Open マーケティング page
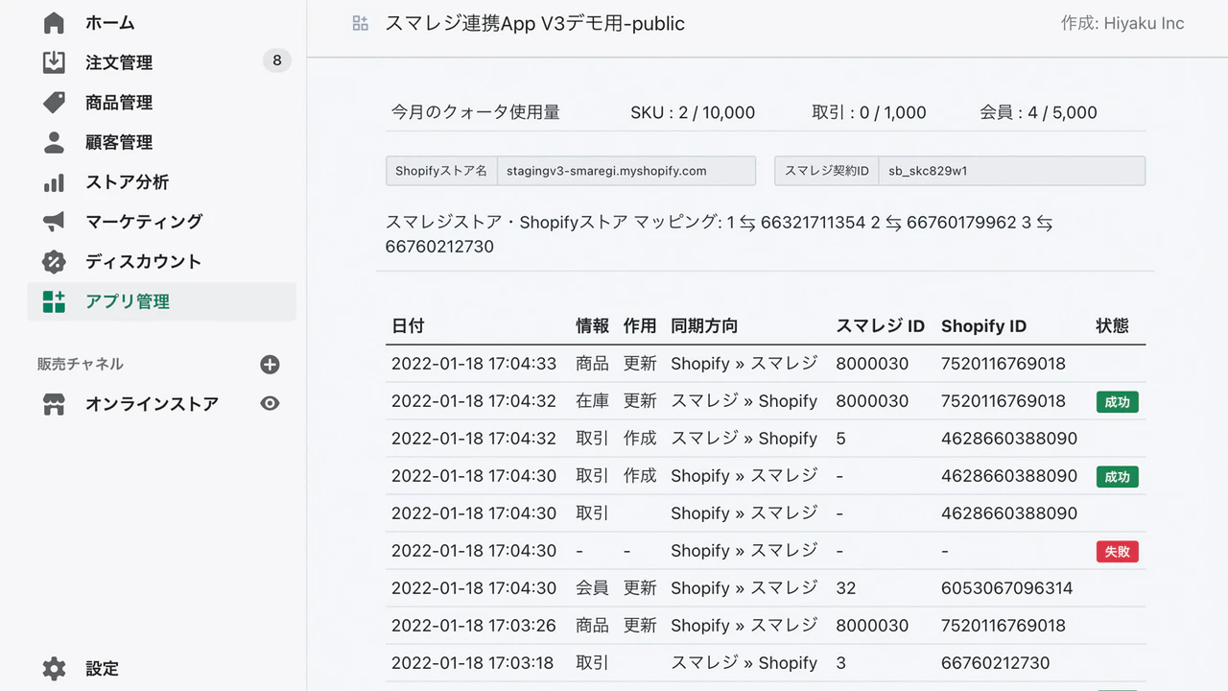 tap(144, 222)
